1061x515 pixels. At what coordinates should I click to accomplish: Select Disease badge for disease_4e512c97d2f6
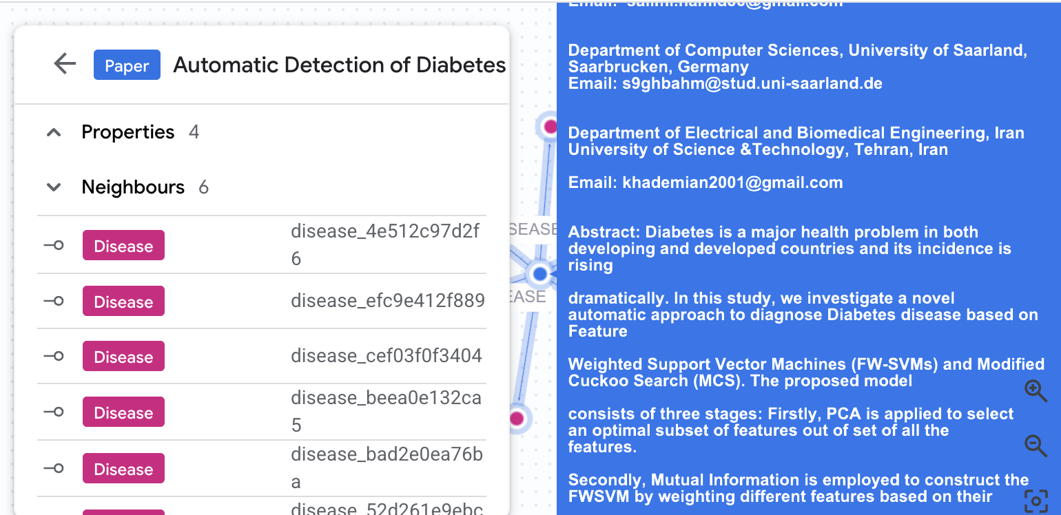pos(123,246)
